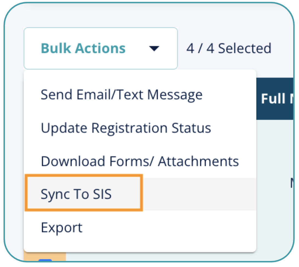This screenshot has height=267, width=299.
Task: Click the 4 / 4 Selected counter
Action: (229, 49)
